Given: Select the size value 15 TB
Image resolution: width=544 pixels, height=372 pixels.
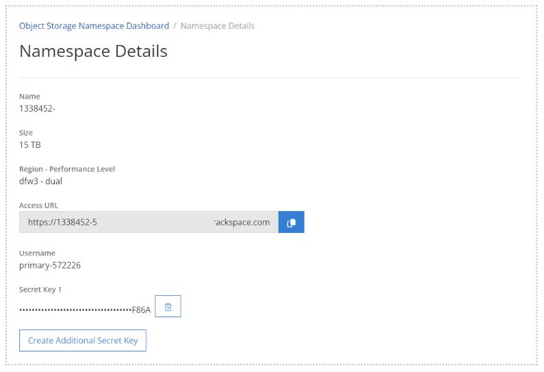Looking at the screenshot, I should [30, 145].
